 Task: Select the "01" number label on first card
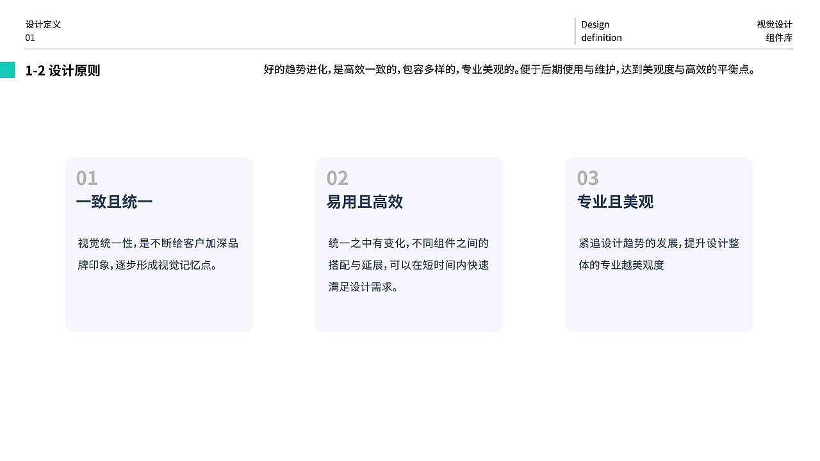[87, 178]
